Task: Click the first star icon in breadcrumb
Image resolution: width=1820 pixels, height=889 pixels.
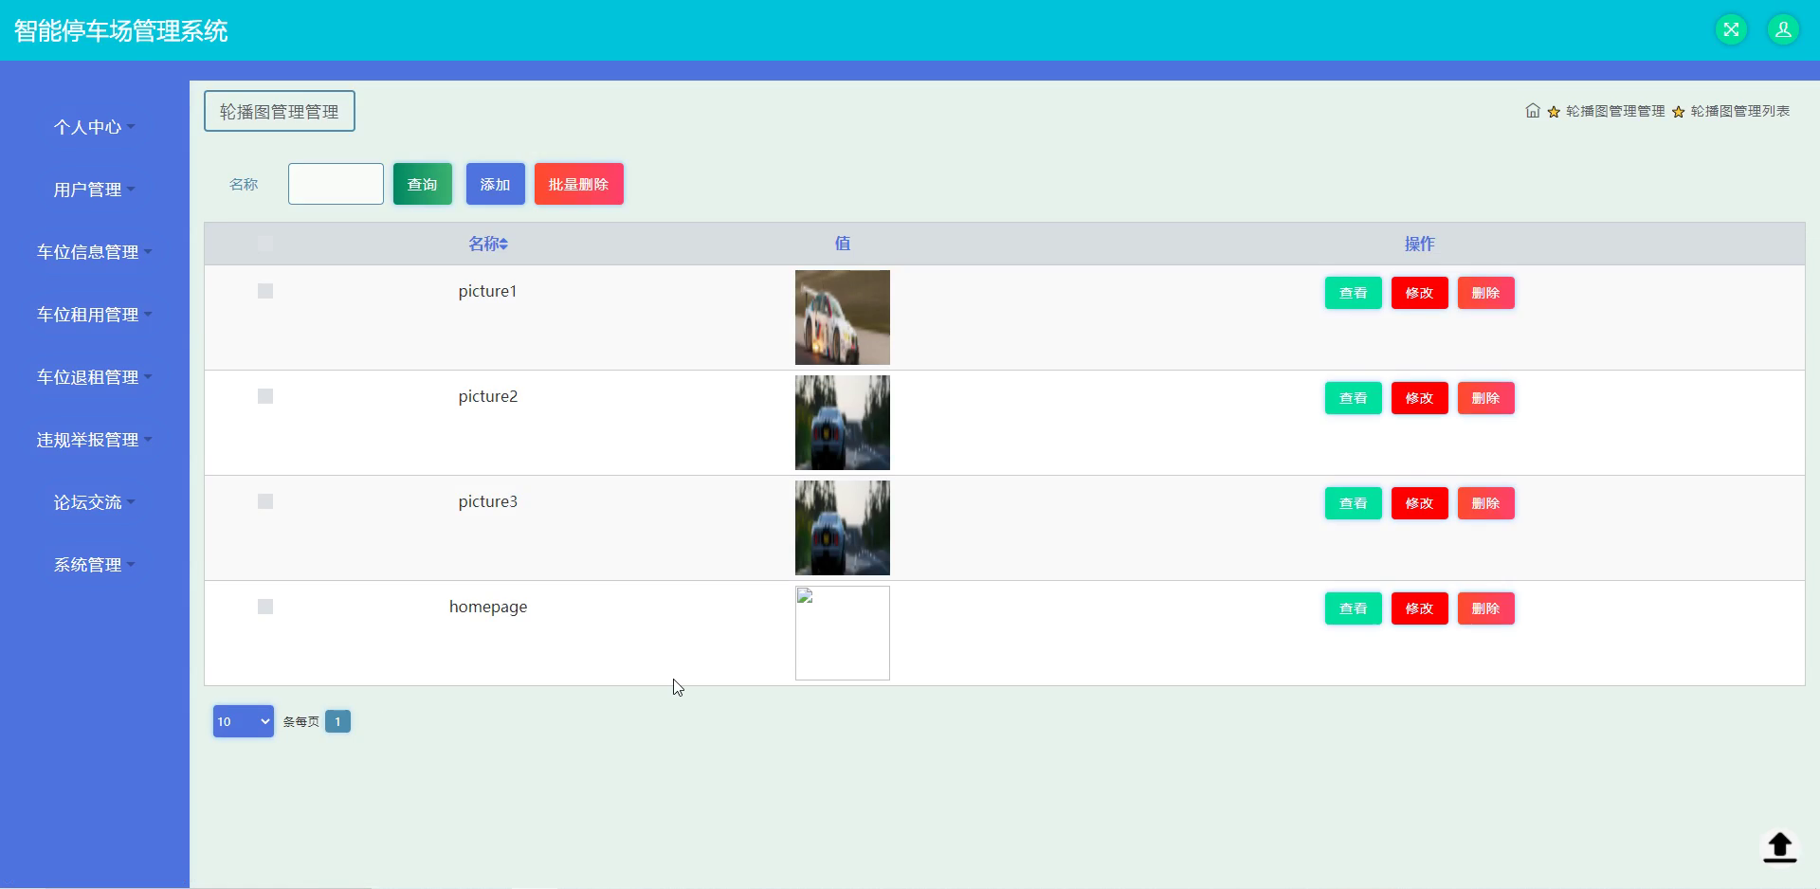Action: click(x=1554, y=112)
